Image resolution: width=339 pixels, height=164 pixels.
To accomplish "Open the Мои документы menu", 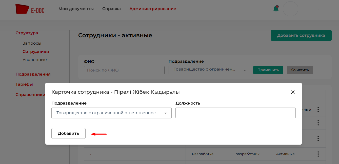I will coord(76,9).
